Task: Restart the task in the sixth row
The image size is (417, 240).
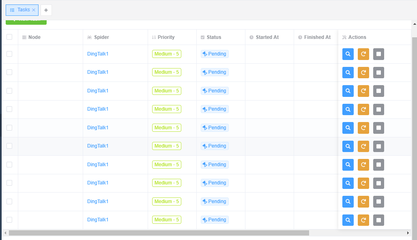Action: (x=363, y=146)
